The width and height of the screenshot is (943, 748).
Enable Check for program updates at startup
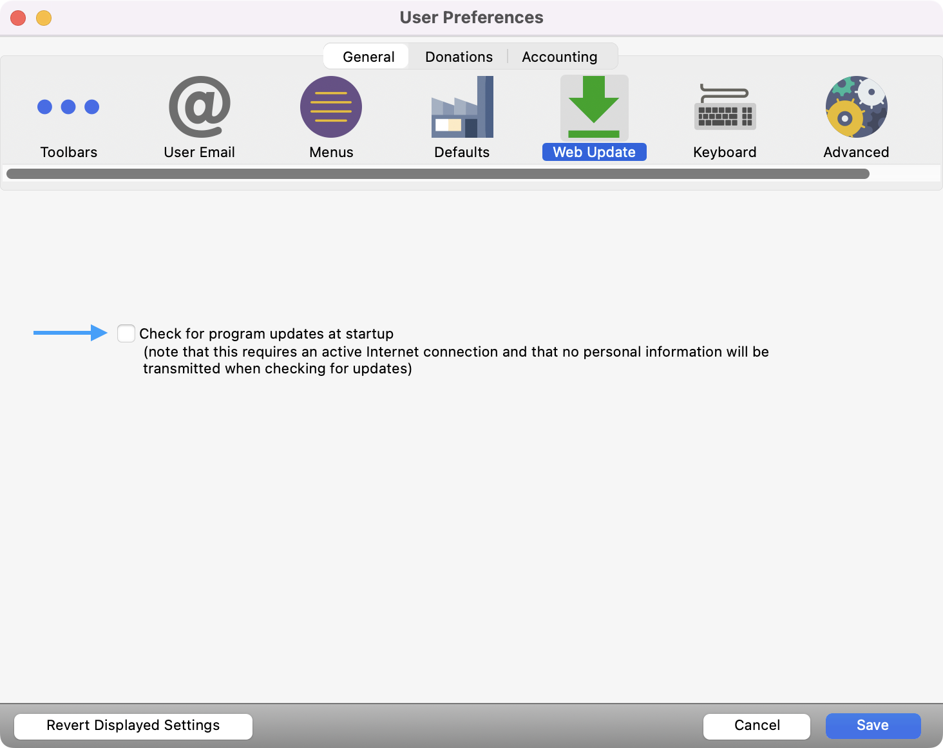click(x=126, y=333)
